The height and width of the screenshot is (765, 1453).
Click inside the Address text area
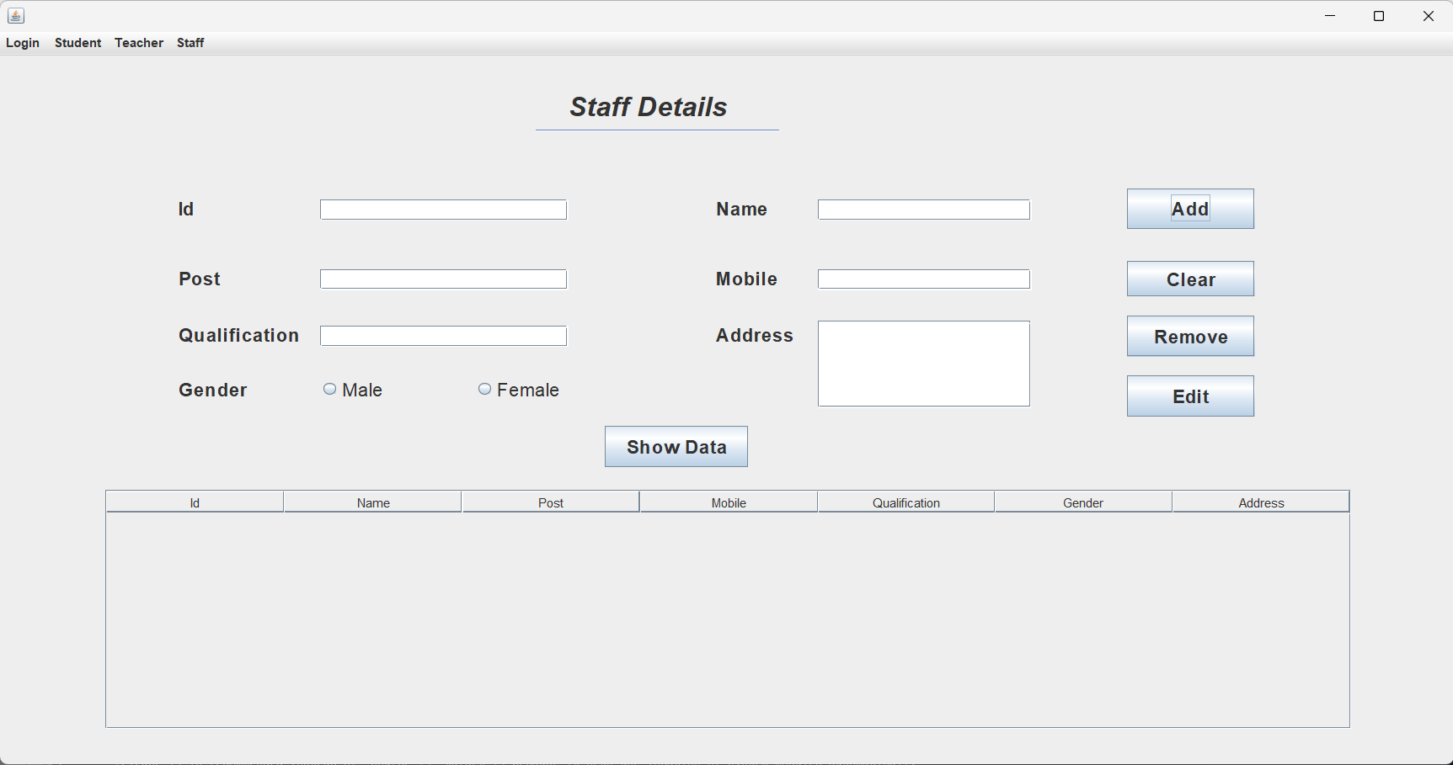tap(923, 364)
